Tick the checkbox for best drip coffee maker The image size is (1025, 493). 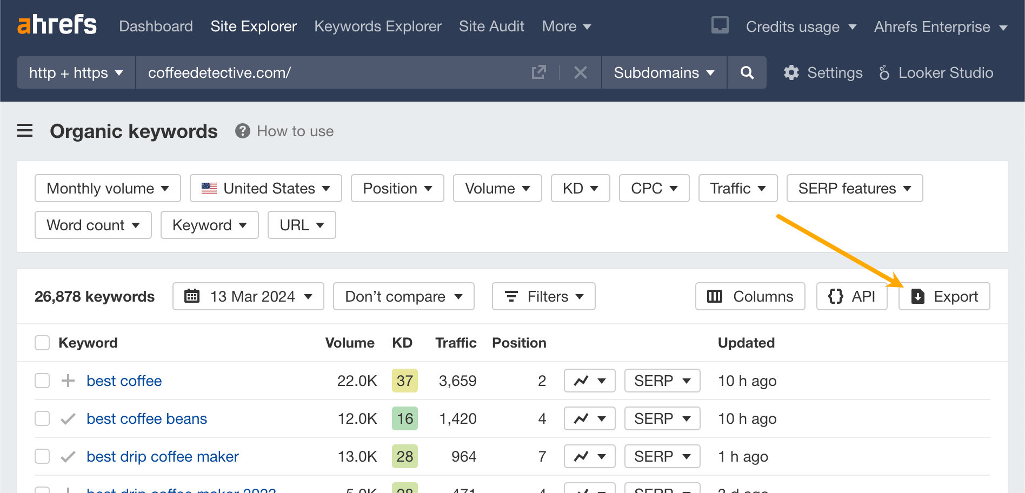click(x=42, y=456)
